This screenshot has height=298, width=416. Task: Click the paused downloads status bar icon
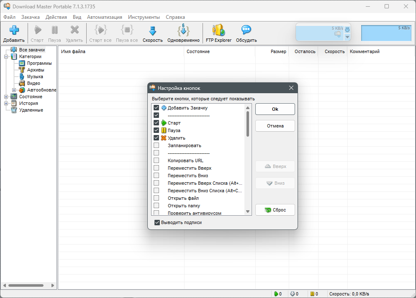point(312,294)
